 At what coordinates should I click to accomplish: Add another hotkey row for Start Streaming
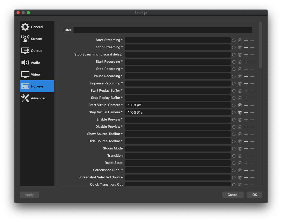click(246, 40)
